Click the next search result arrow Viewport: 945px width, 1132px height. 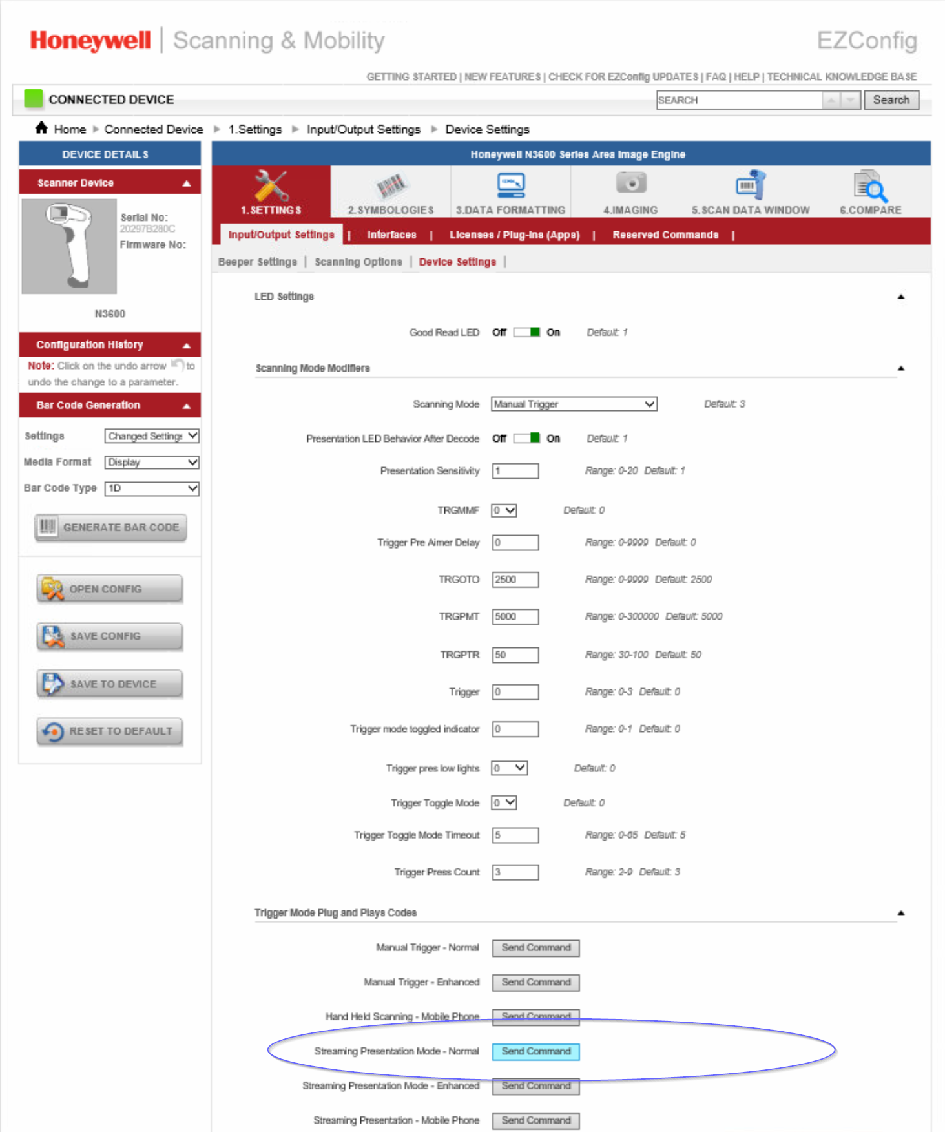coord(851,100)
